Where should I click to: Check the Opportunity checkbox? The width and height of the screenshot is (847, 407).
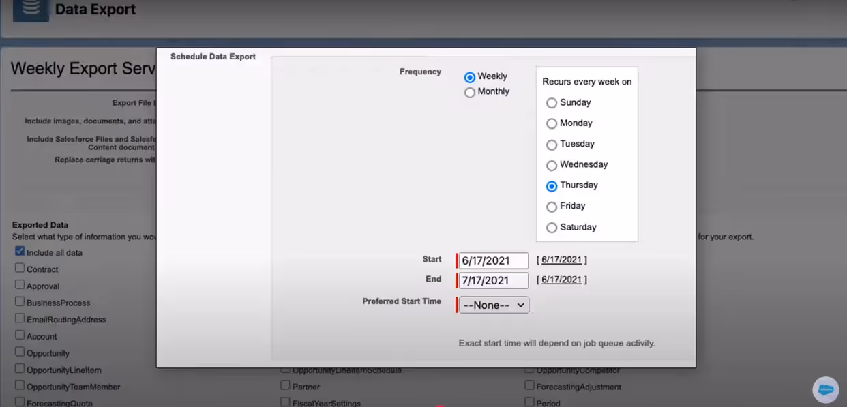click(20, 352)
